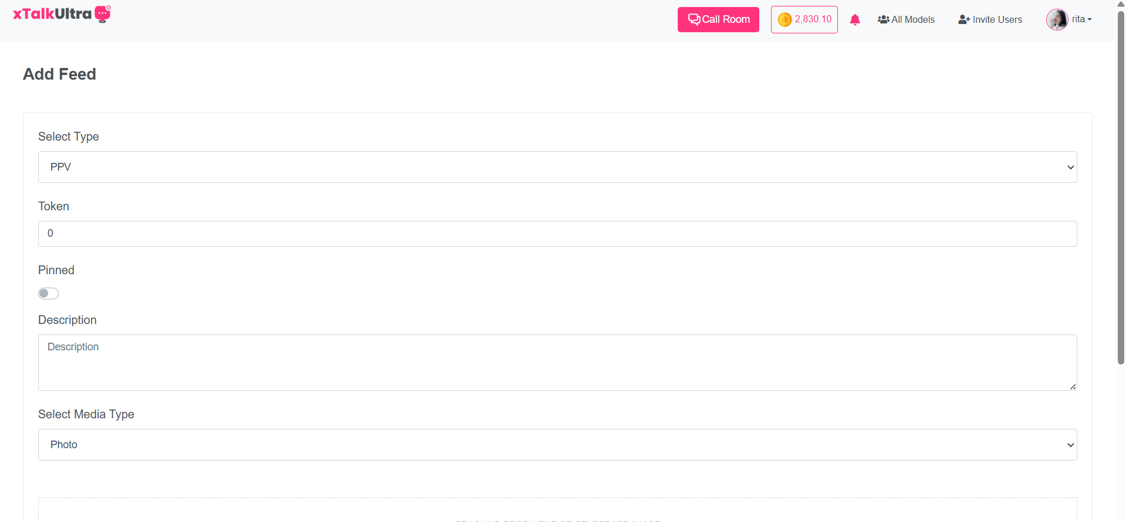The height and width of the screenshot is (522, 1126).
Task: Click the scrollbar's up arrow
Action: [x=1121, y=4]
